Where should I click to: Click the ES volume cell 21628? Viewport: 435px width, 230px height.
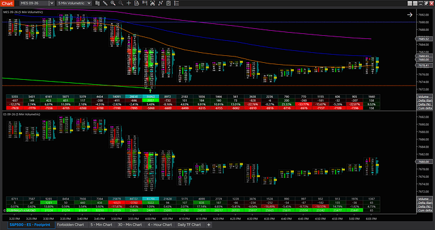click(x=168, y=199)
